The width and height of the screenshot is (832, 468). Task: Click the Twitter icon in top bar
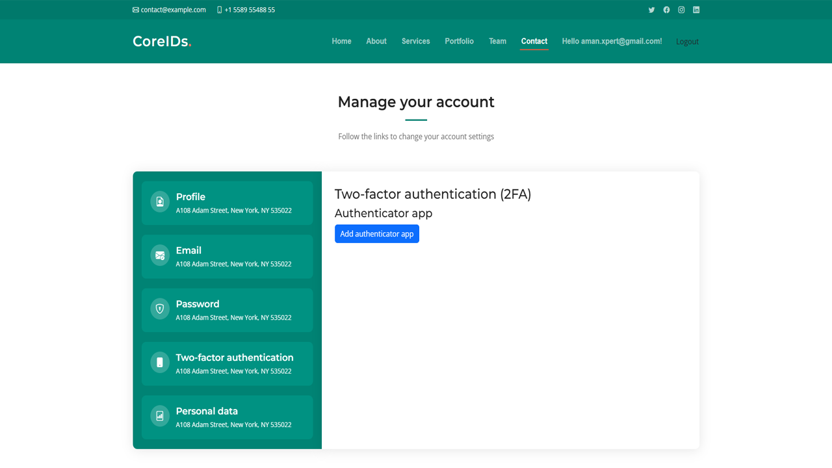click(651, 10)
